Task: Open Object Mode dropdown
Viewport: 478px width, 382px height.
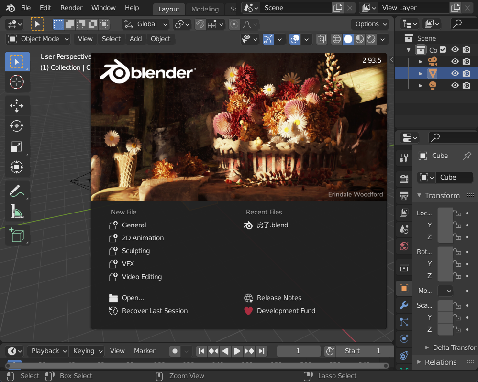Action: tap(38, 39)
